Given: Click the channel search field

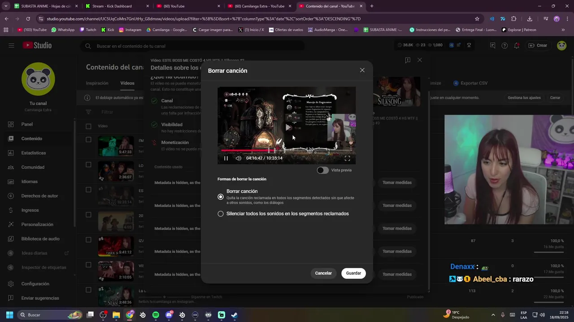Looking at the screenshot, I should [193, 46].
